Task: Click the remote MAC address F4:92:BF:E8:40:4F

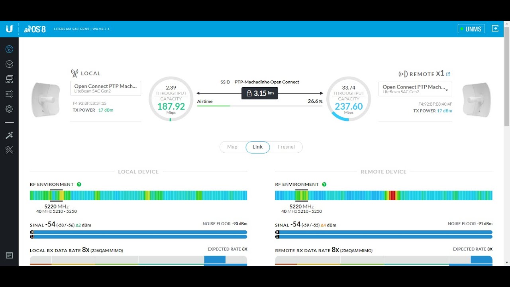Action: 435,104
